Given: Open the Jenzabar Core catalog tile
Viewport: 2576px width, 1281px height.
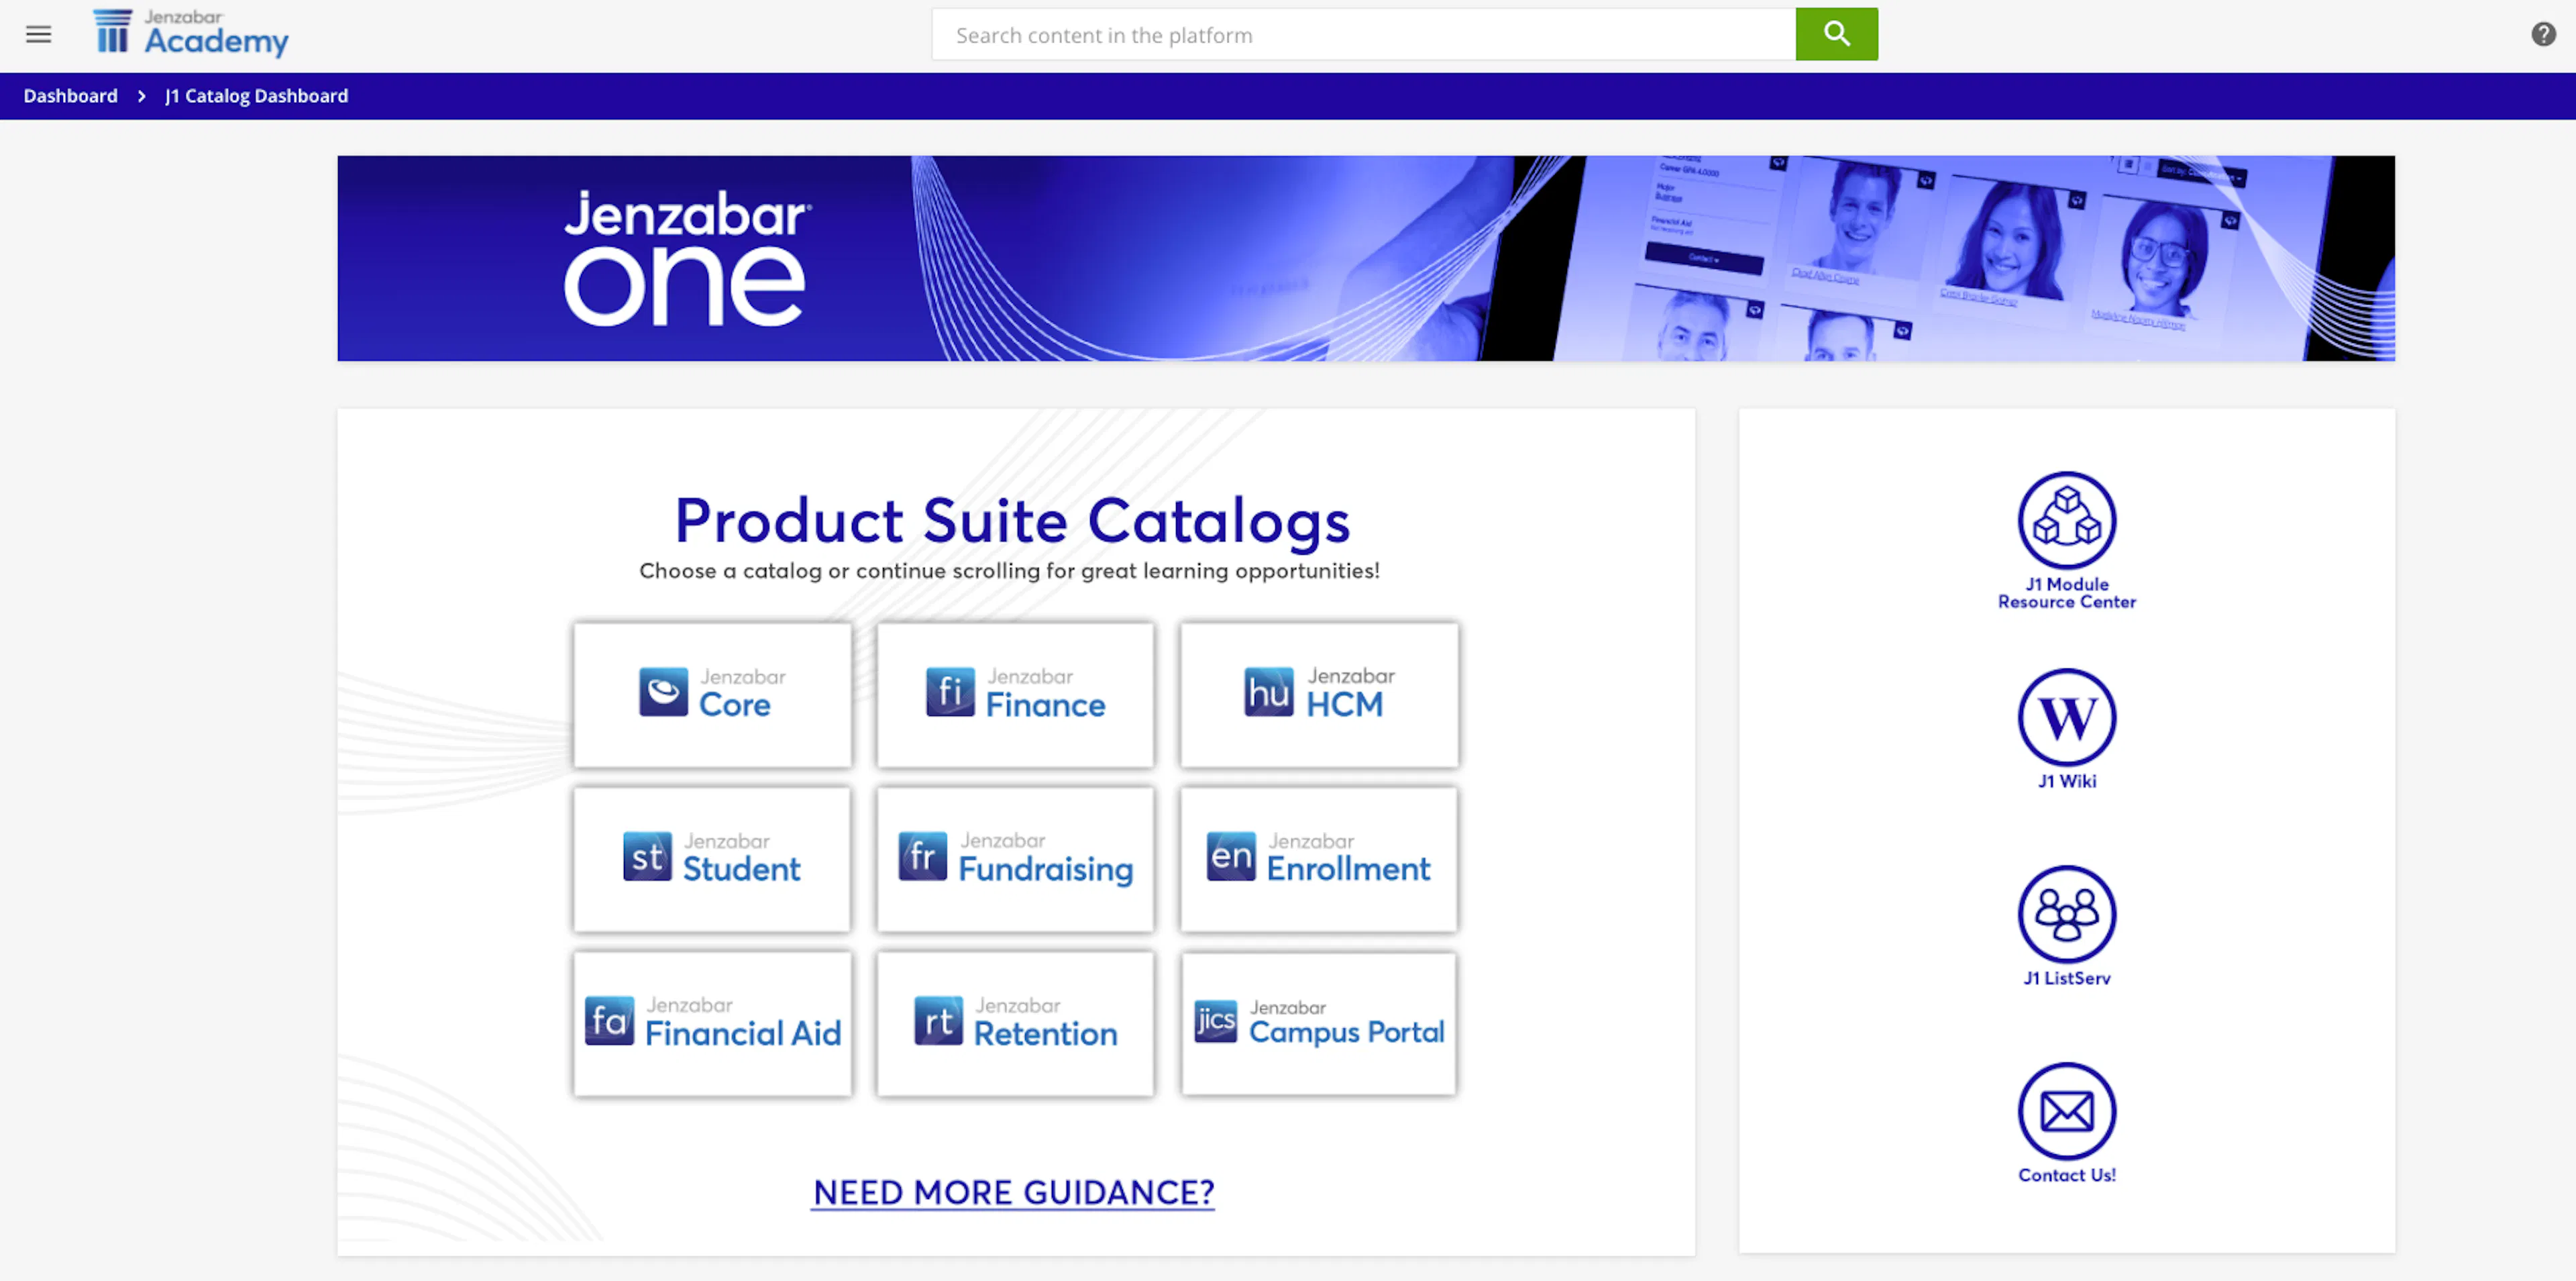Looking at the screenshot, I should (x=713, y=695).
